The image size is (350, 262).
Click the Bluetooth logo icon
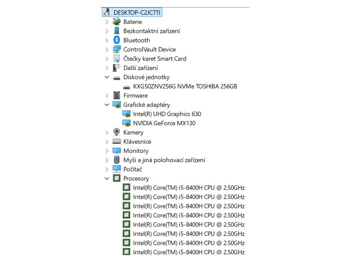(117, 40)
